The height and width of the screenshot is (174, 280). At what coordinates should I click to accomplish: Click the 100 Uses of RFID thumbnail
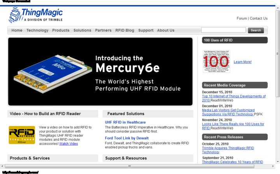pos(217,61)
